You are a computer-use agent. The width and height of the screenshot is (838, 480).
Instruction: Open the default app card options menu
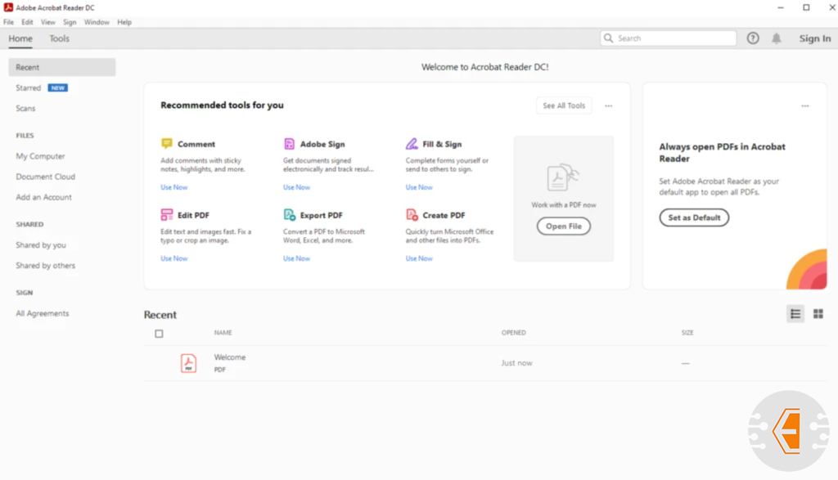[x=804, y=105]
